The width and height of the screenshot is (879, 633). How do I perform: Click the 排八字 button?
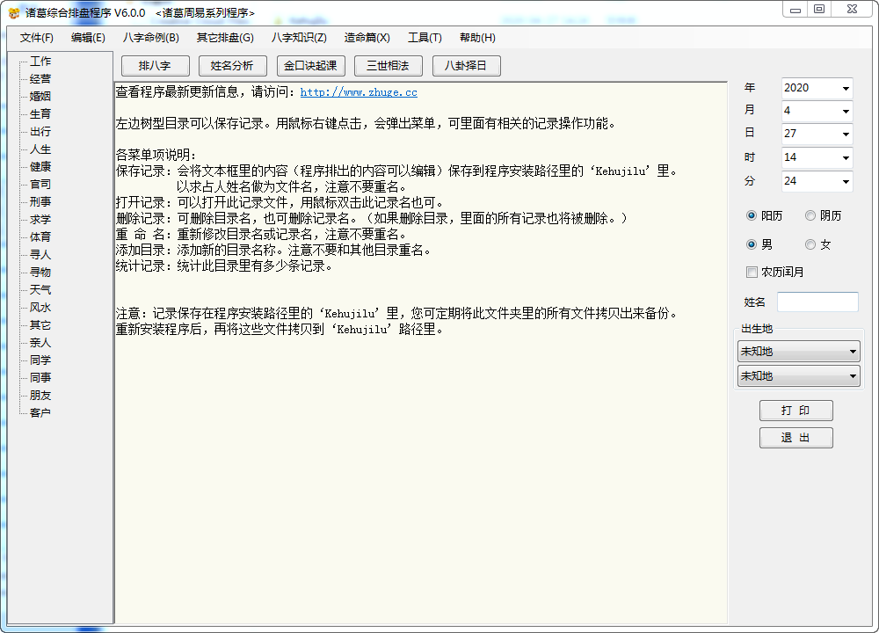click(156, 66)
